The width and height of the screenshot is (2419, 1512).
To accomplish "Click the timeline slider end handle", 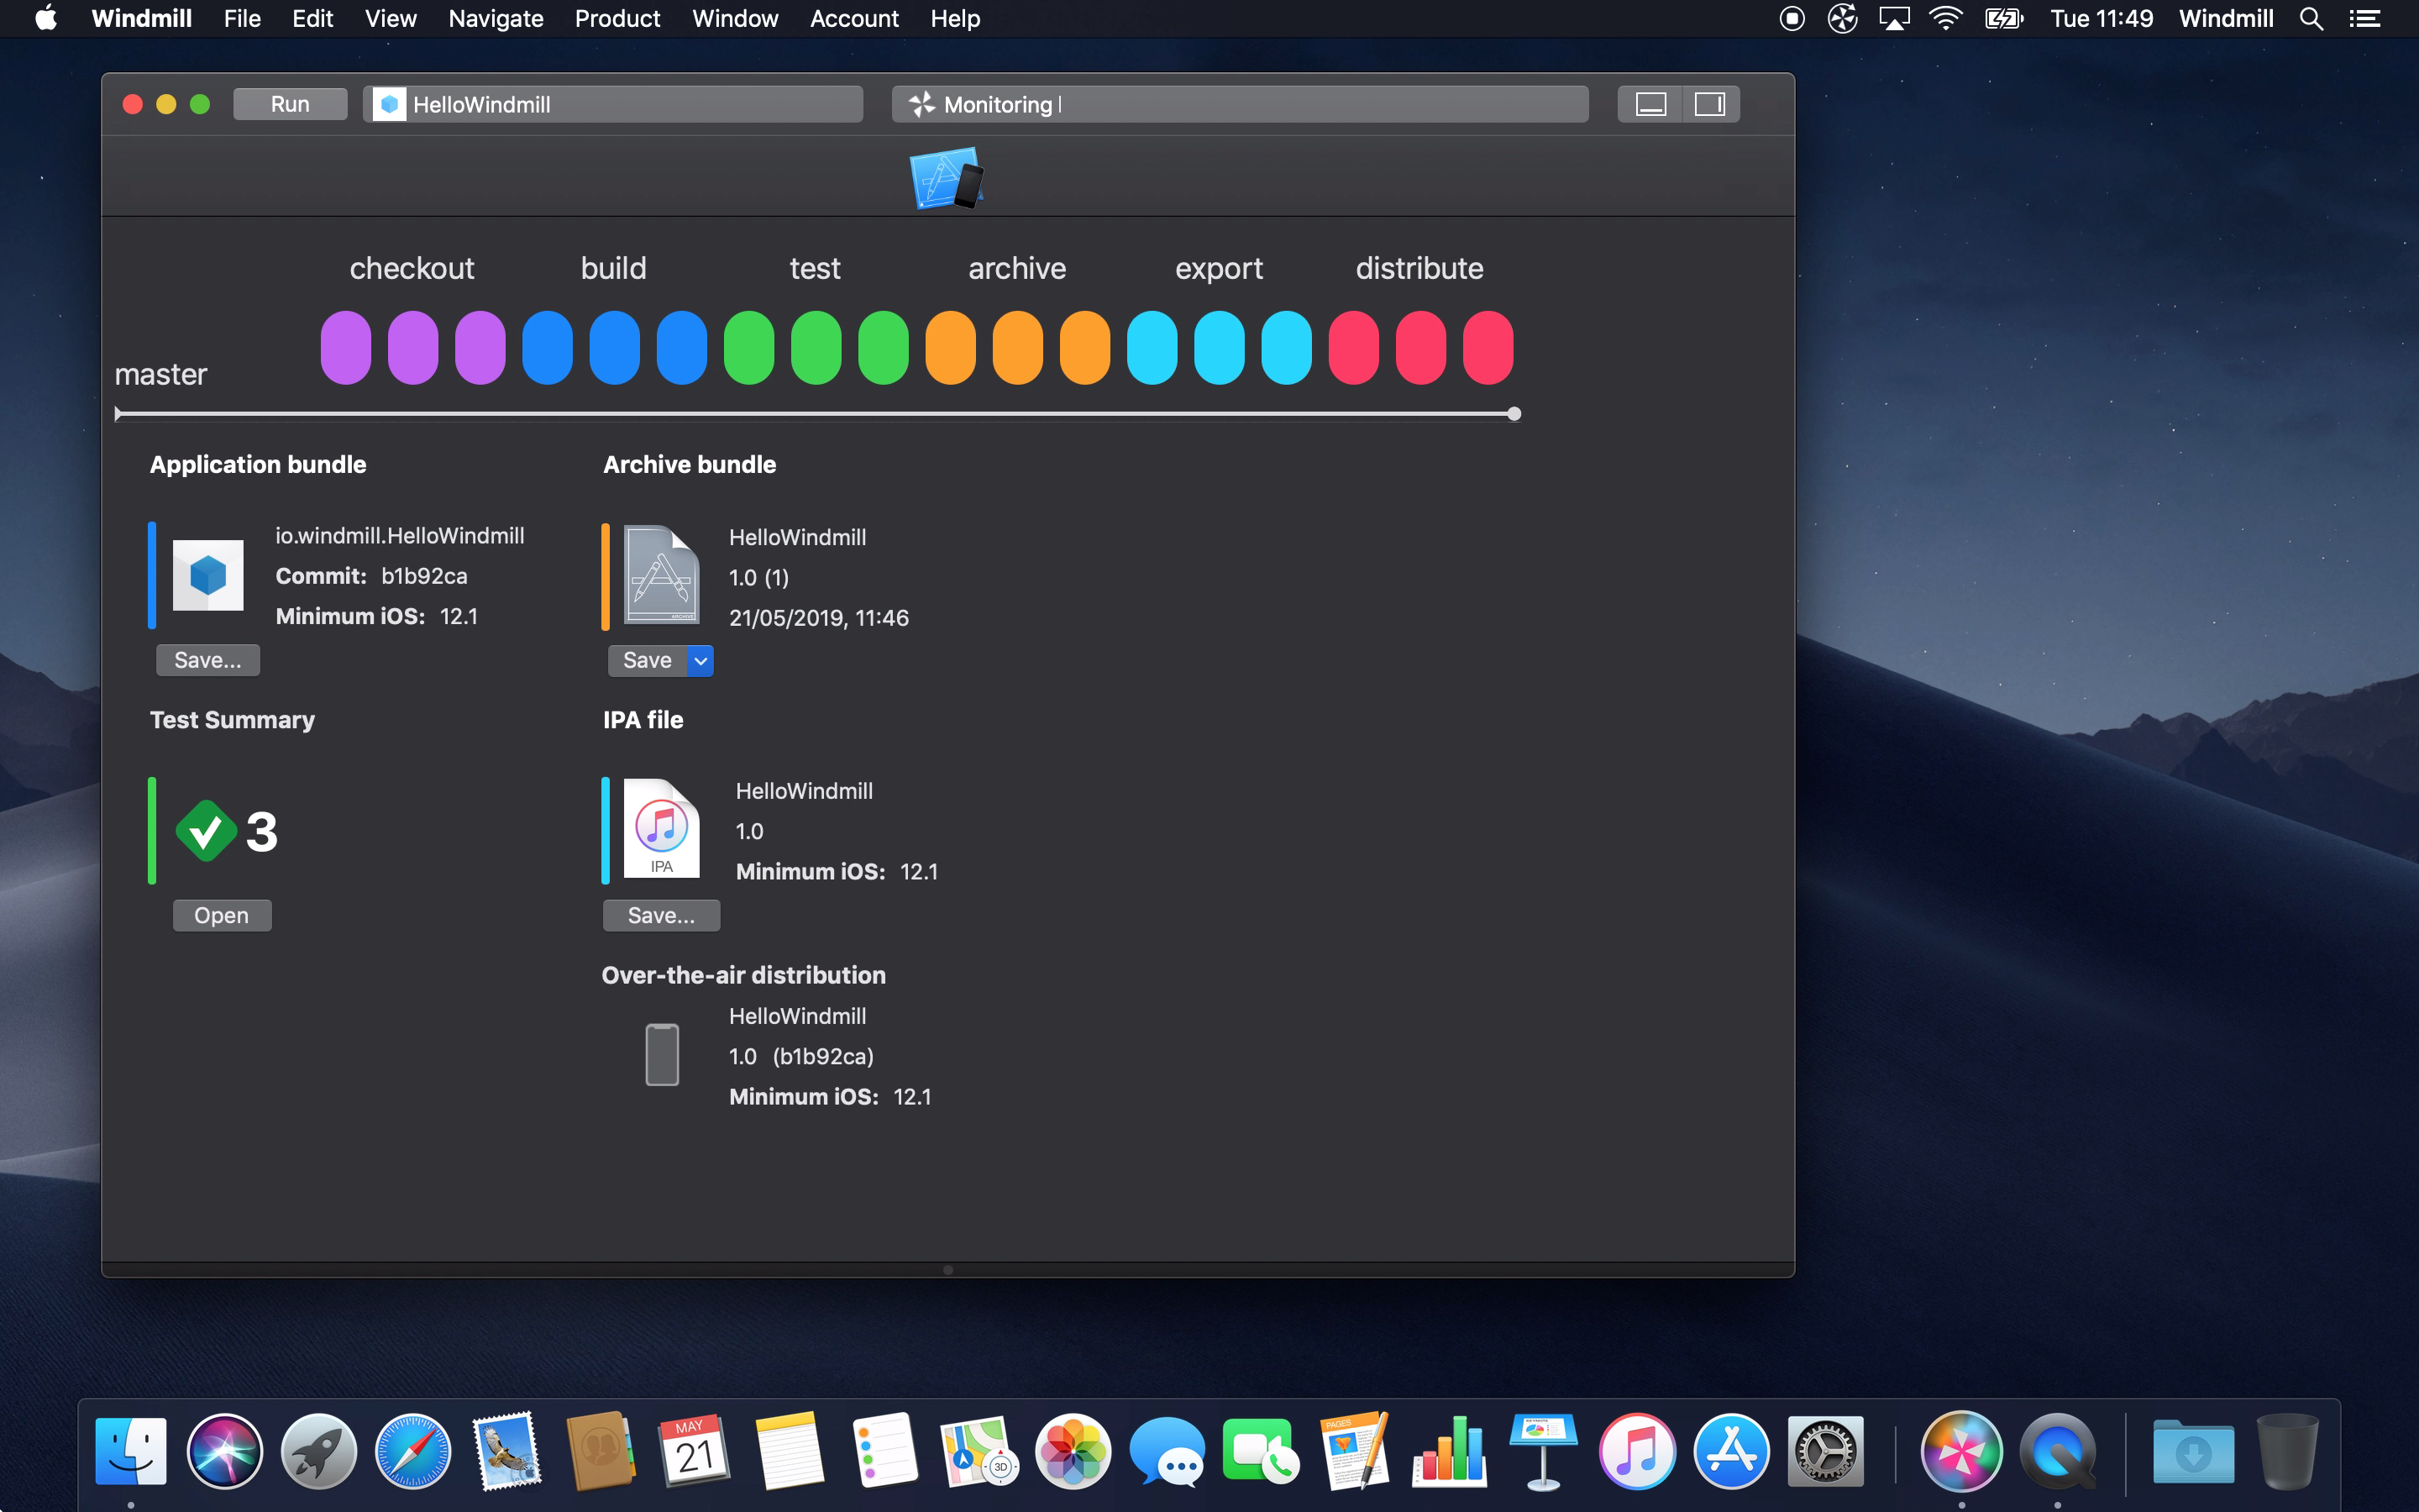I will [1514, 414].
